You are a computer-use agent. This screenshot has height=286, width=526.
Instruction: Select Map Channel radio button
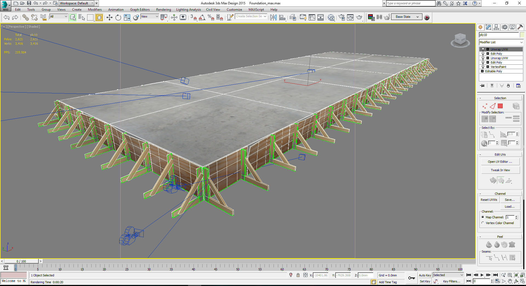[483, 217]
